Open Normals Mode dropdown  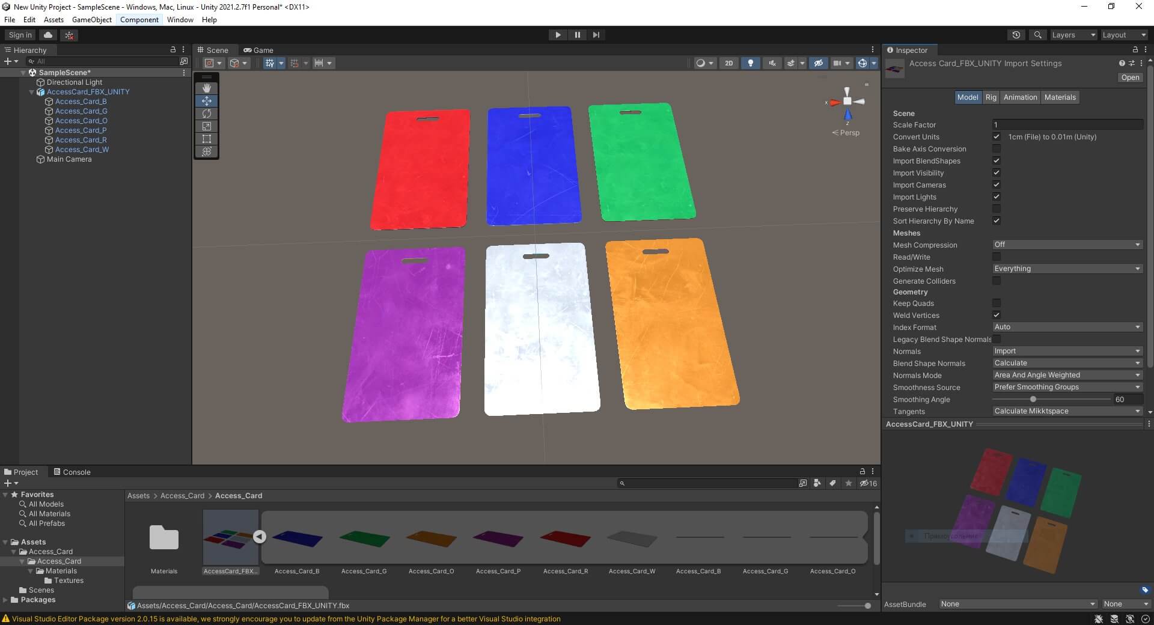click(1067, 375)
